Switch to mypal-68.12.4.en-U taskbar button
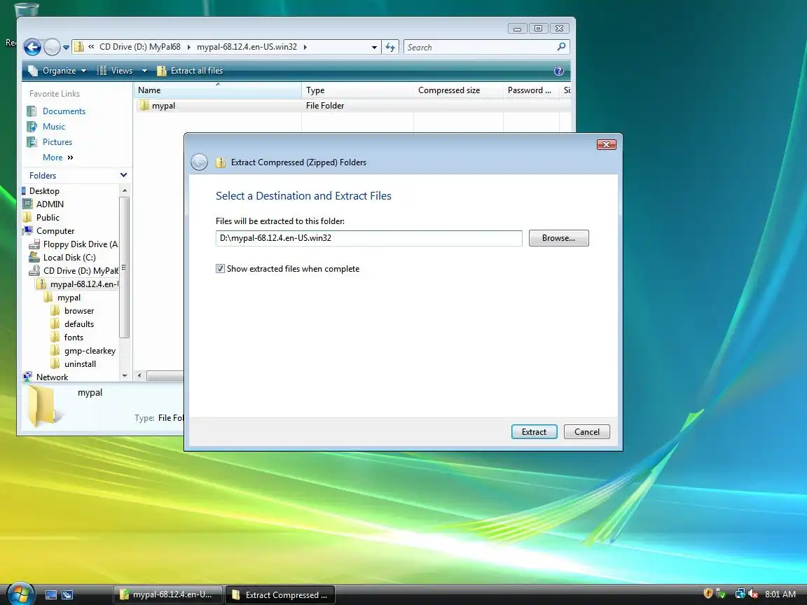Screen dimensions: 807x605 168,594
